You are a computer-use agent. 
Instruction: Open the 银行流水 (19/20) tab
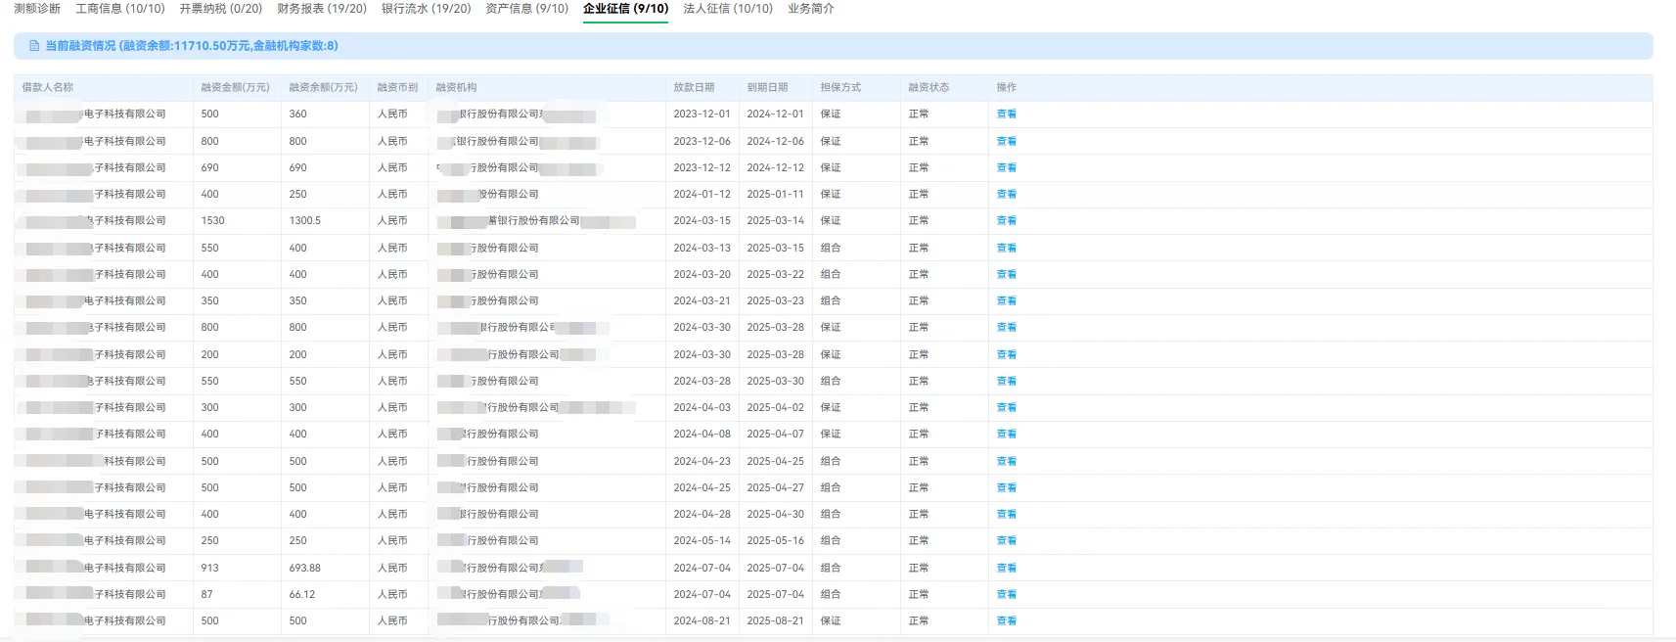pyautogui.click(x=427, y=9)
